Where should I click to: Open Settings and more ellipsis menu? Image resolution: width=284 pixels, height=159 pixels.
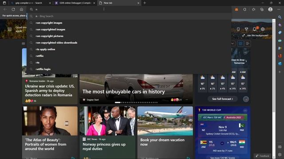tap(279, 9)
